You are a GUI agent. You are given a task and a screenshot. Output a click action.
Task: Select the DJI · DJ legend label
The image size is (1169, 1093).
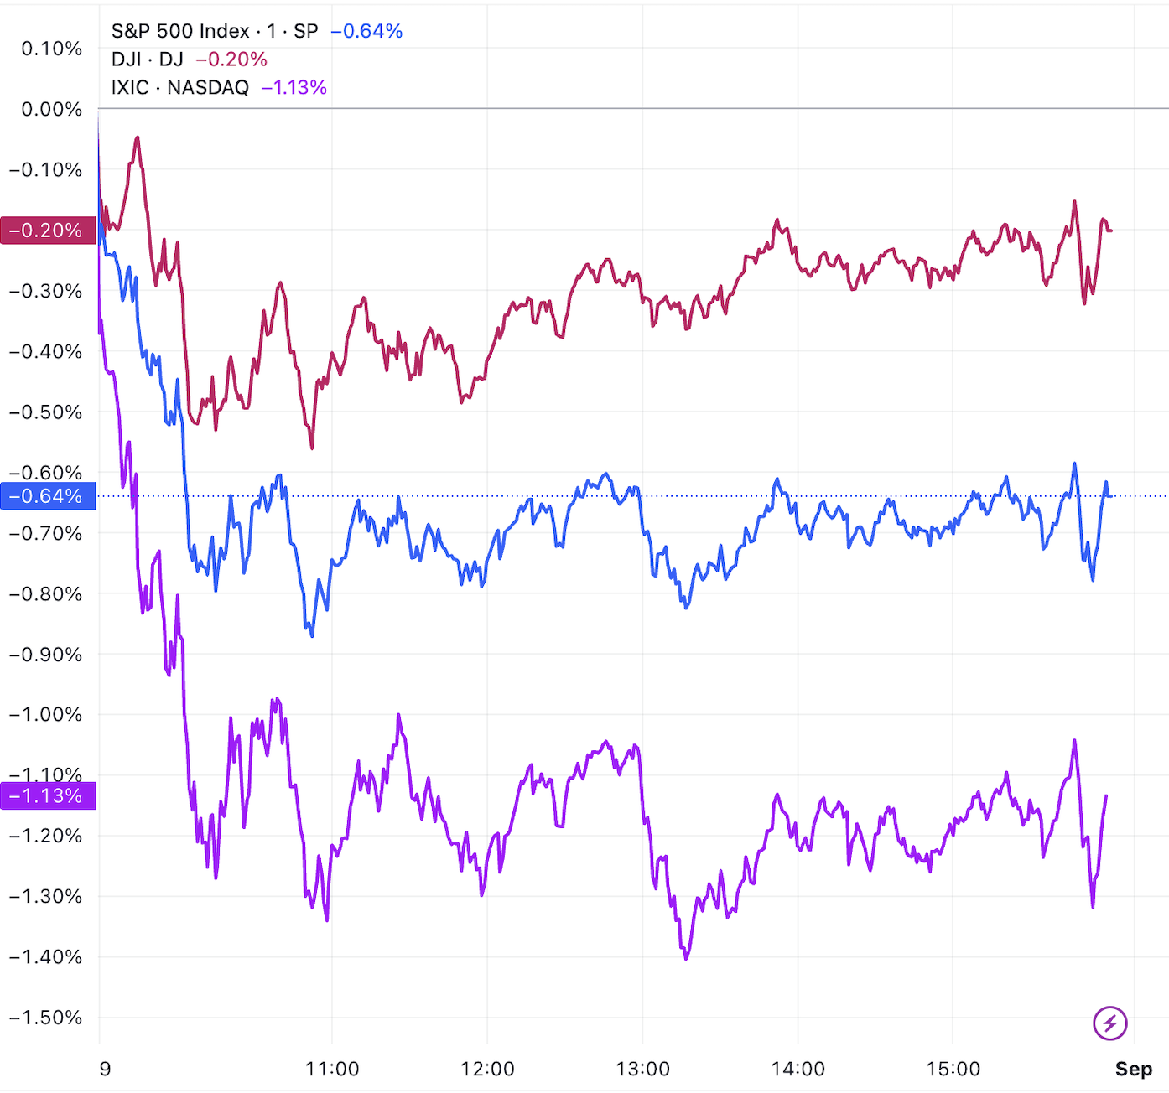coord(148,60)
